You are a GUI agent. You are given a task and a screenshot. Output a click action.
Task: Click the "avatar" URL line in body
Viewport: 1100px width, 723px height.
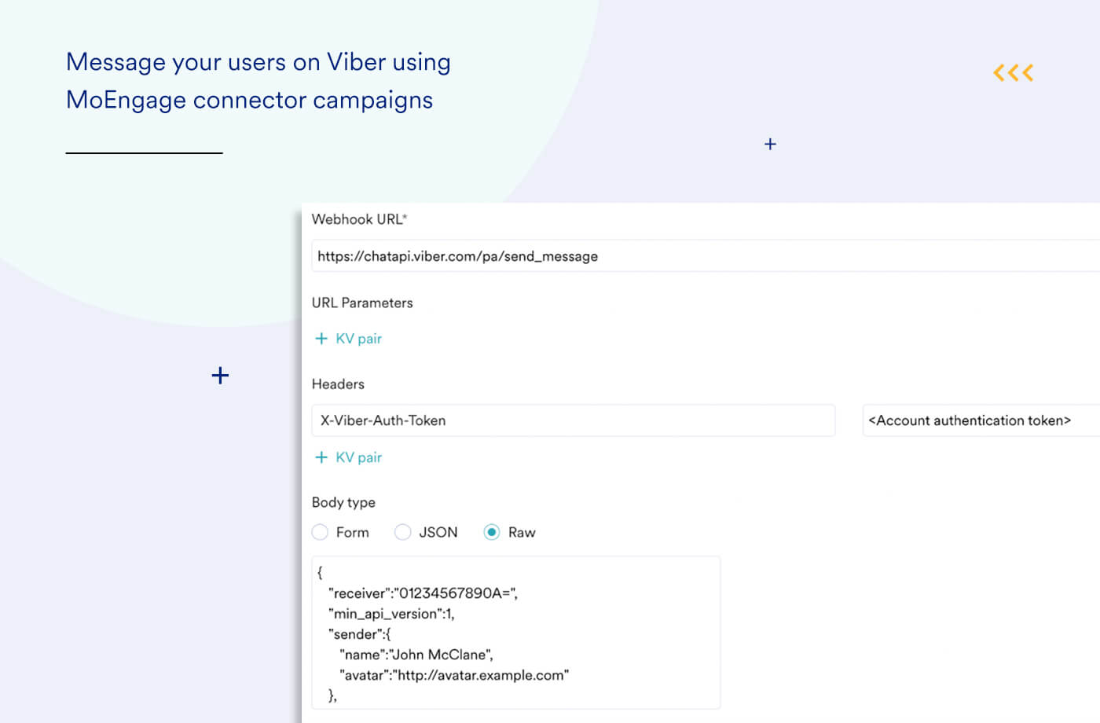(x=454, y=675)
